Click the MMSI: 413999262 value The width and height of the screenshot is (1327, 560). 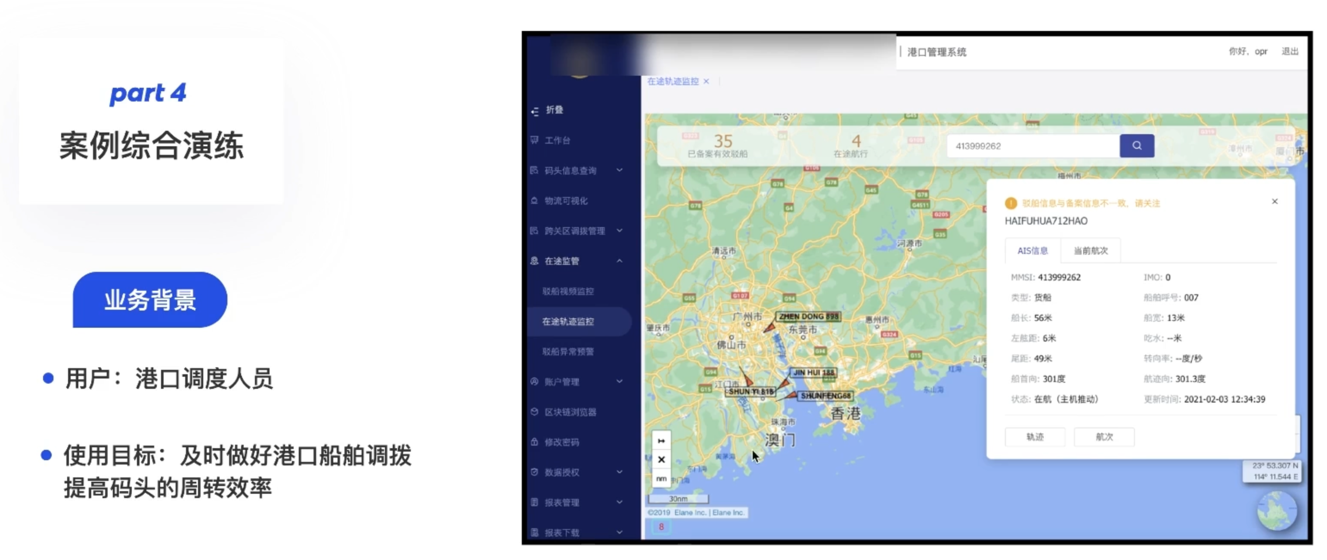1046,277
